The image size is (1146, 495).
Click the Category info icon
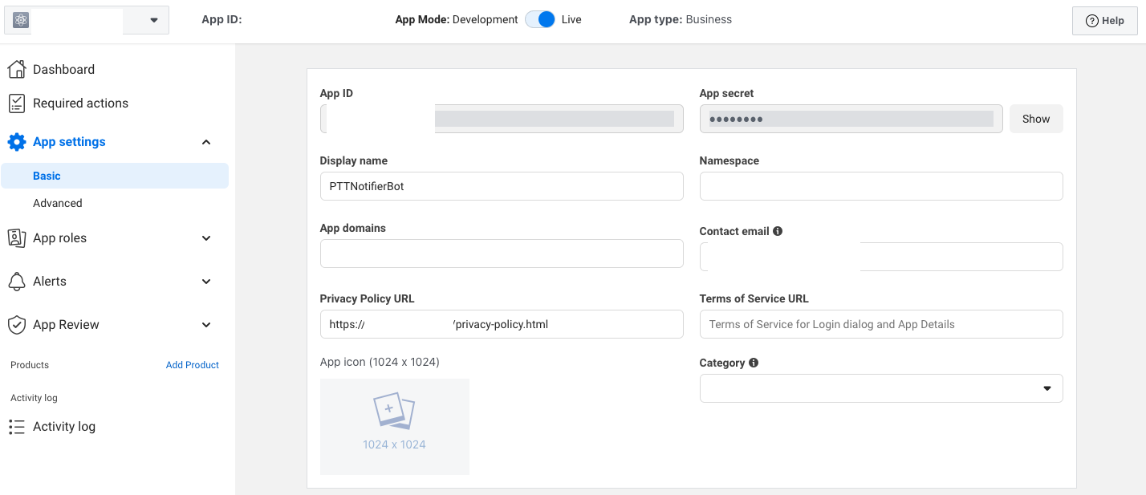point(753,363)
